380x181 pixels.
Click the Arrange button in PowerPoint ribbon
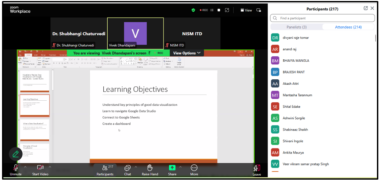click(x=140, y=61)
